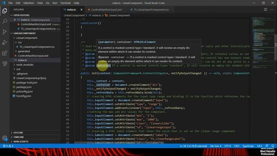The image size is (277, 156).
Task: Click the horizontal editor scrollbar
Action: (x=119, y=143)
